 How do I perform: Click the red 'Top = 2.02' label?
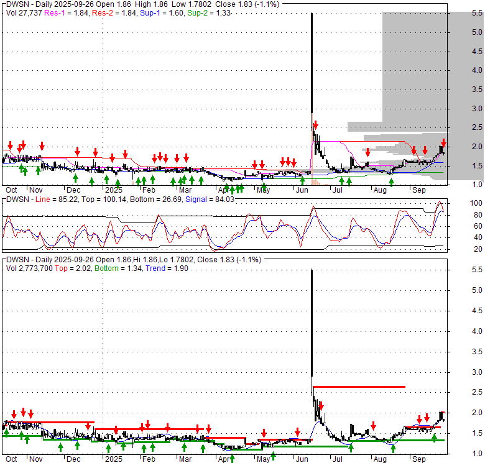click(73, 268)
